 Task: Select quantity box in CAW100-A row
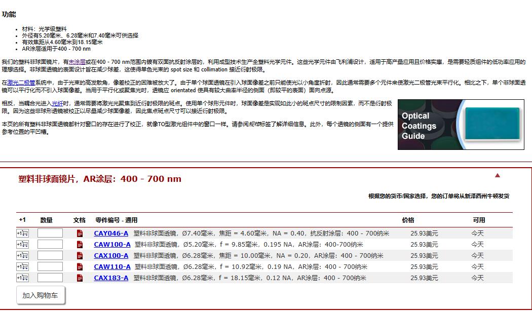(x=50, y=244)
